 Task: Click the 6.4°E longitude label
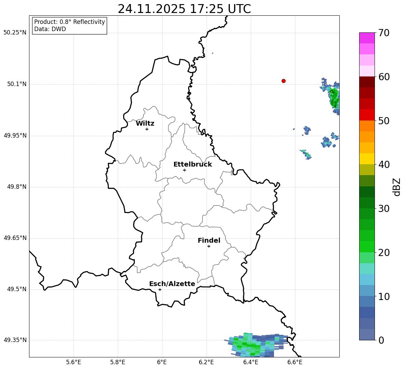coord(250,362)
